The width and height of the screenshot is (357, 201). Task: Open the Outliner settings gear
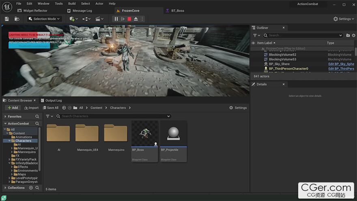354,35
